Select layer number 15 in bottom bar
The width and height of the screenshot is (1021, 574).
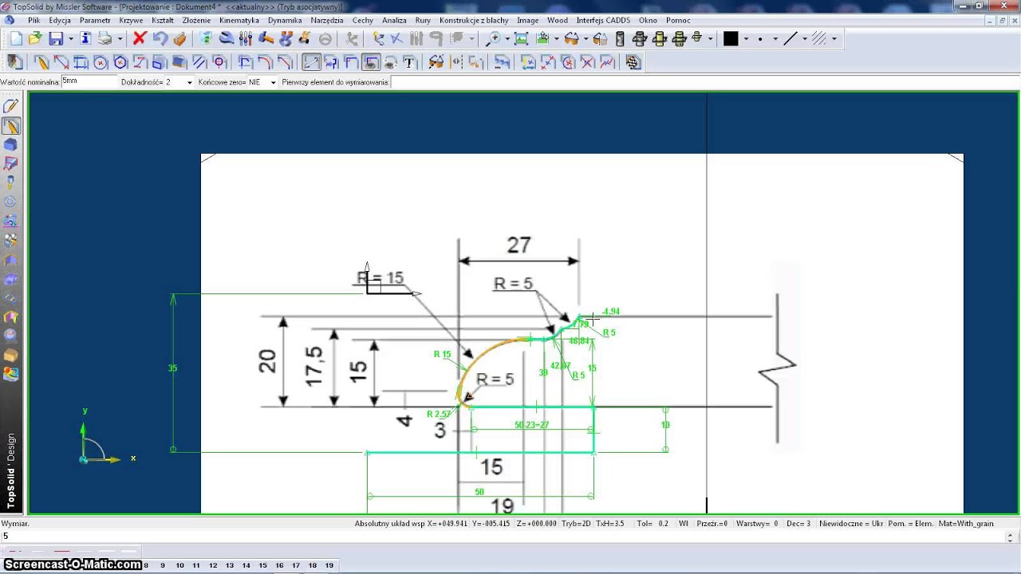pos(262,565)
